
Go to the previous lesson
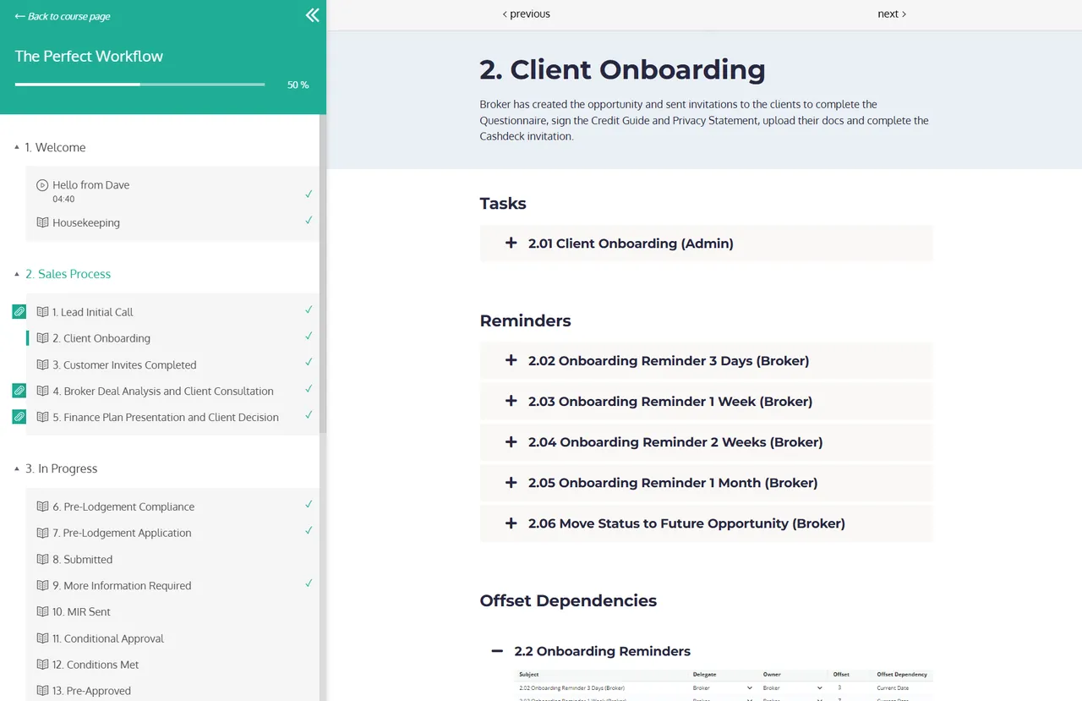tap(526, 14)
